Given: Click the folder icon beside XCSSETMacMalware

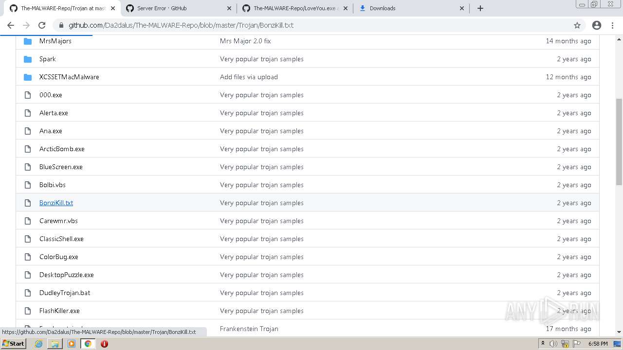Looking at the screenshot, I should coord(28,77).
